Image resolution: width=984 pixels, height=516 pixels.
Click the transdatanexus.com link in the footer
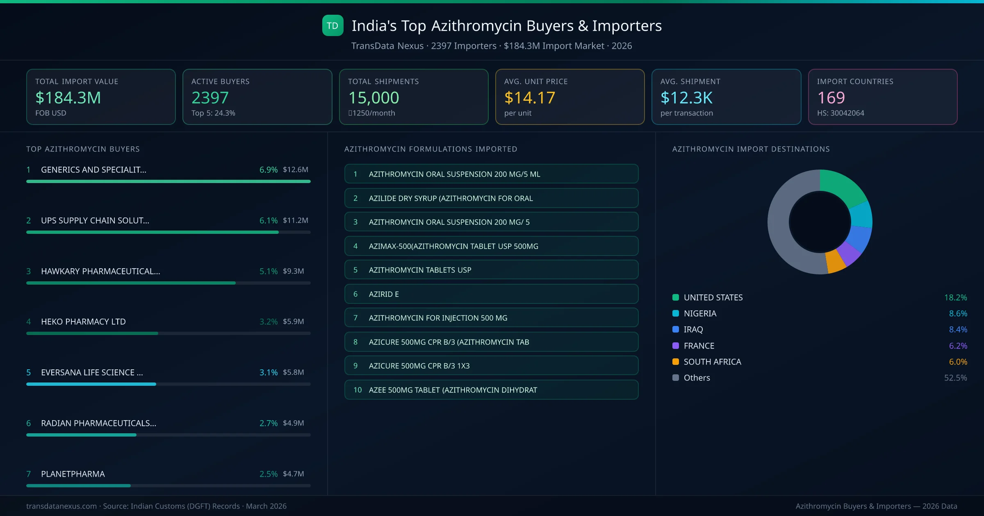(x=61, y=506)
